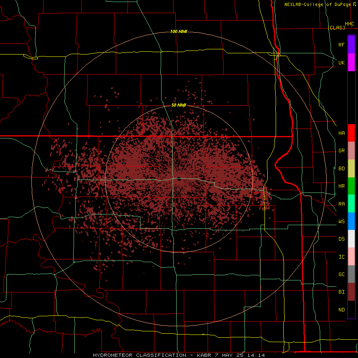Click the HR legend label
The width and height of the screenshot is (358, 358).
[x=342, y=186]
